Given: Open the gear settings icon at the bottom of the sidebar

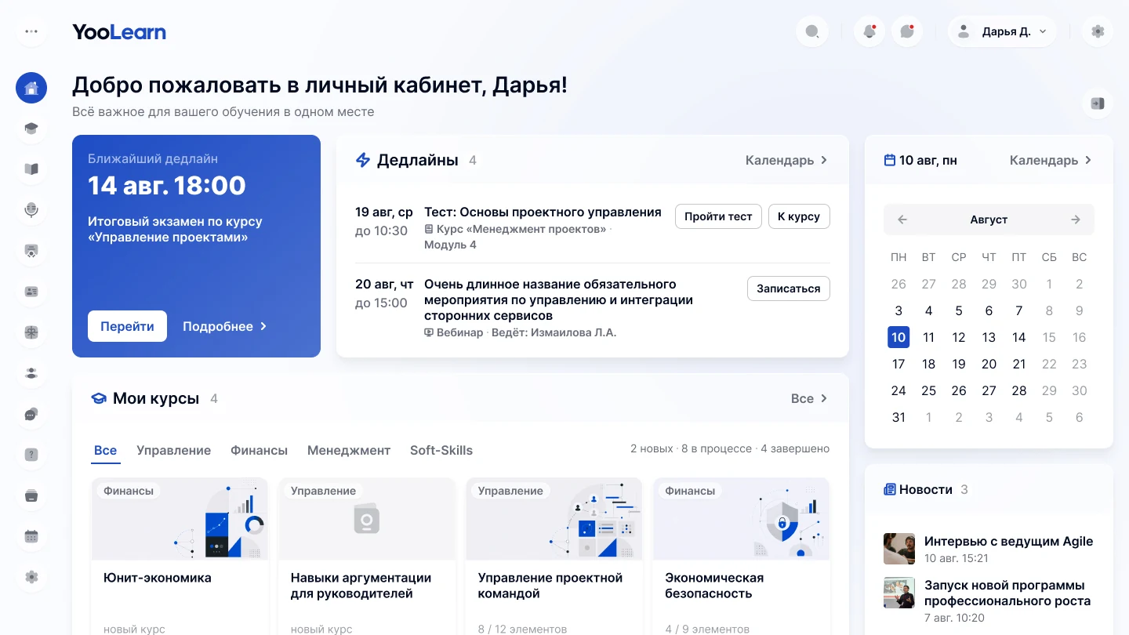Looking at the screenshot, I should (31, 577).
